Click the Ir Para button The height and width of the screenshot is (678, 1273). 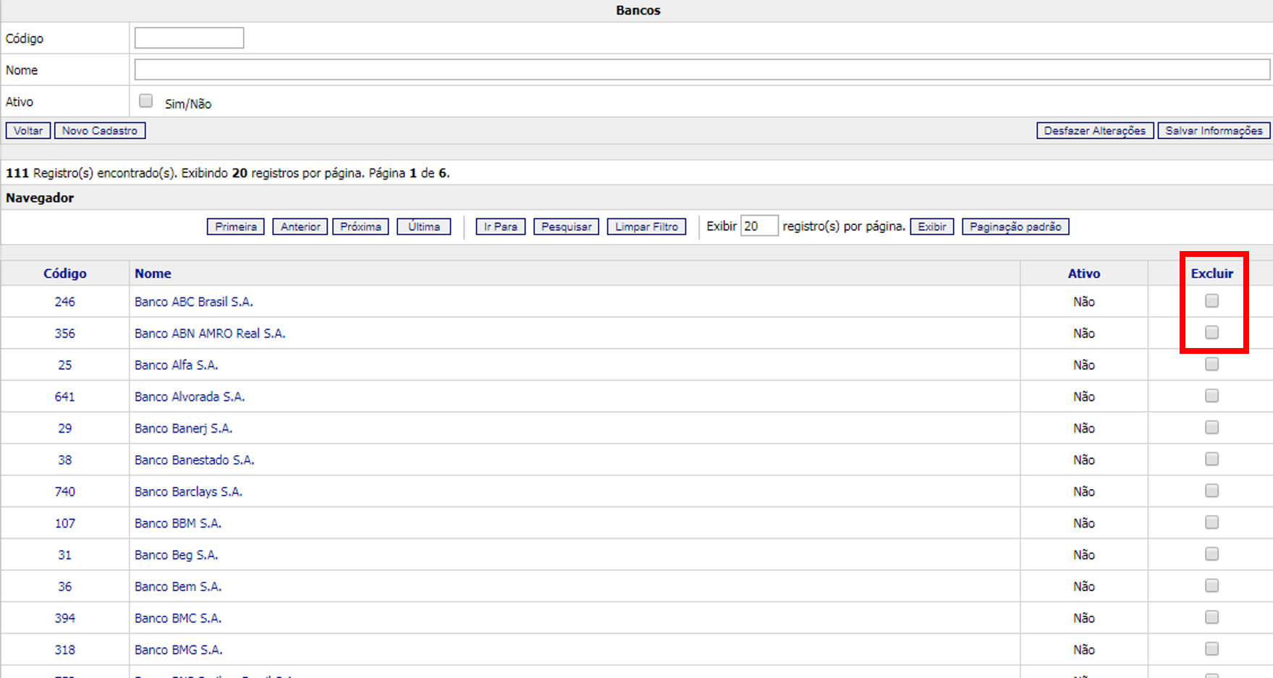point(500,227)
